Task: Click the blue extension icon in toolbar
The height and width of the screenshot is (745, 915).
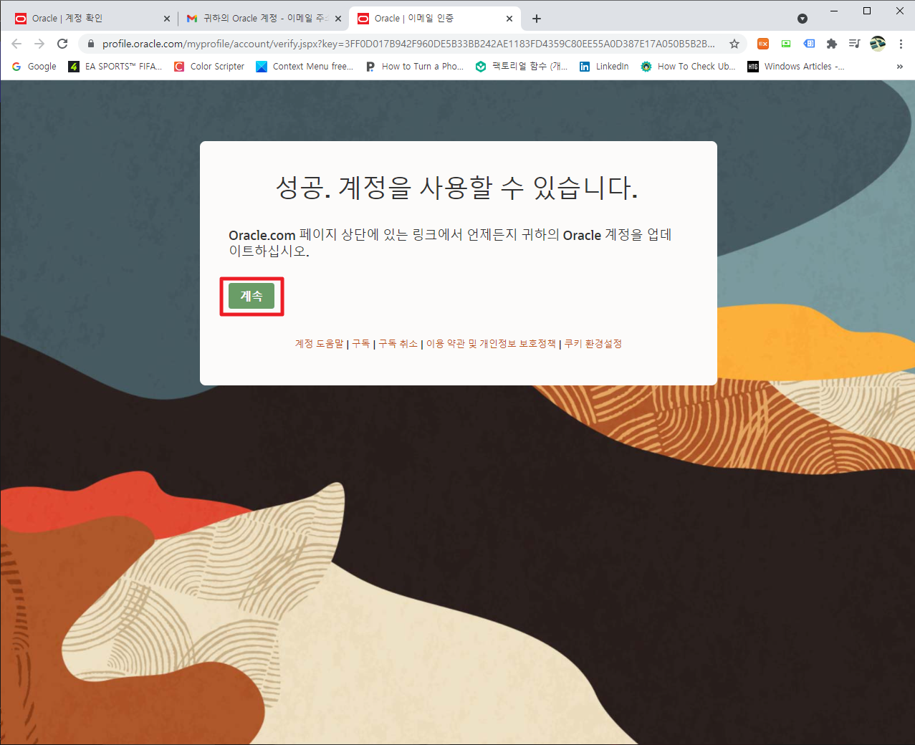Action: point(809,44)
